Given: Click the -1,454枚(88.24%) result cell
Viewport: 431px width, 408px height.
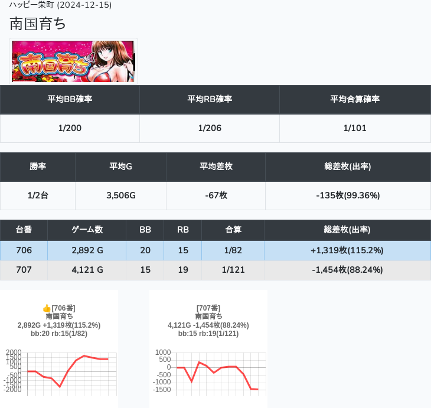Looking at the screenshot, I should [x=347, y=270].
